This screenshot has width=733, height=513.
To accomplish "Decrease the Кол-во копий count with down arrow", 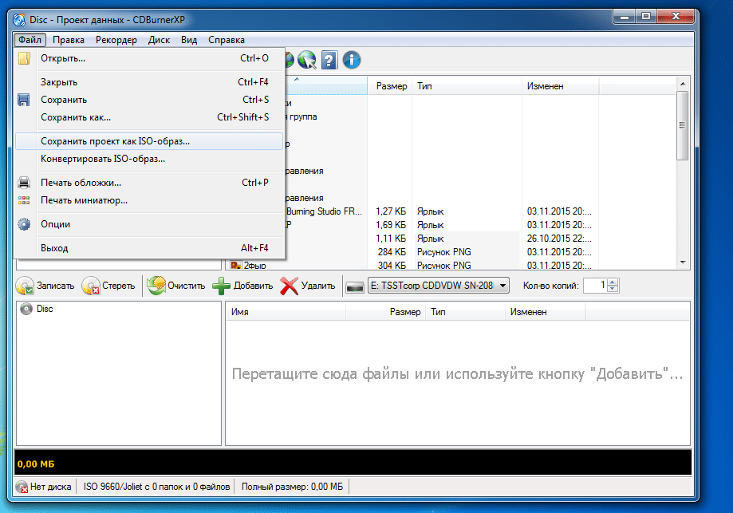I will [613, 290].
